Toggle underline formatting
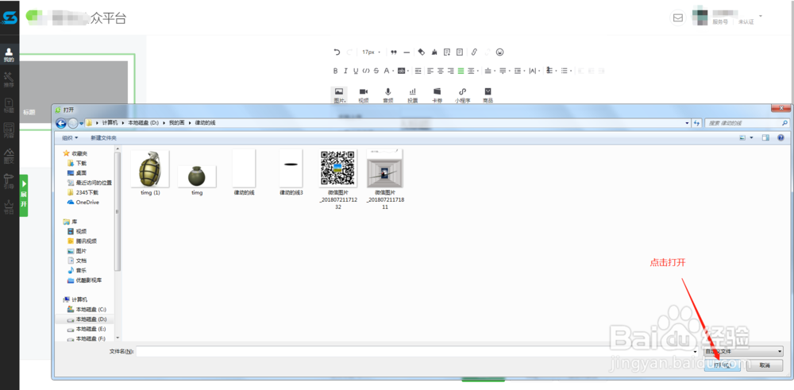 click(356, 71)
